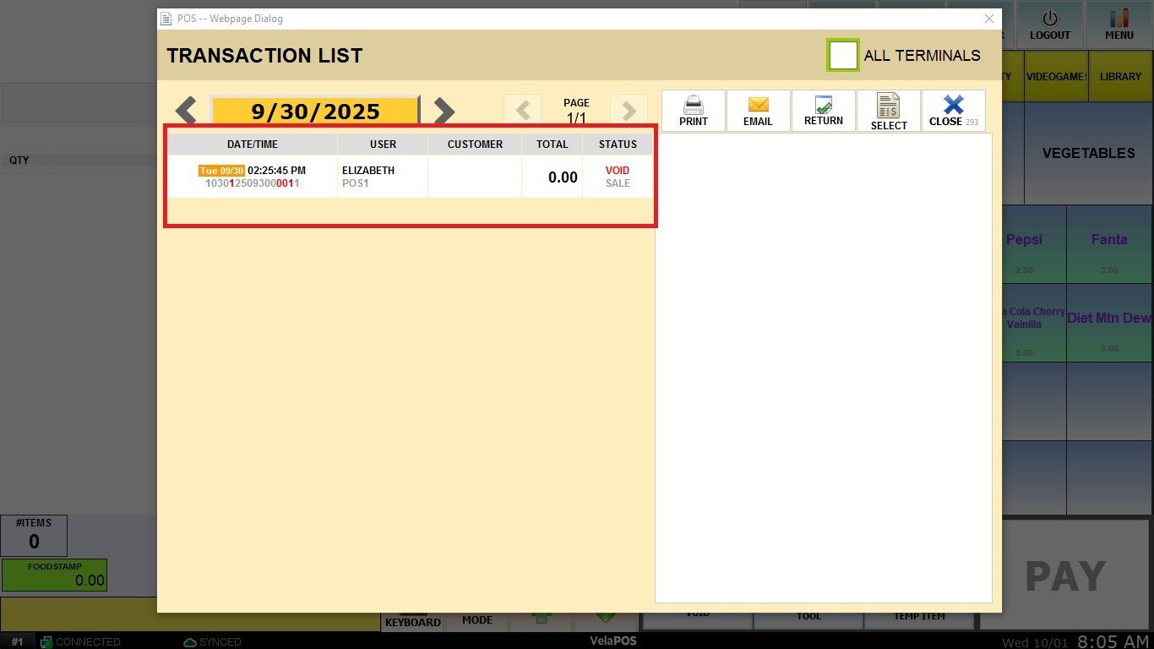The image size is (1154, 649).
Task: Click the Status column header
Action: point(618,145)
